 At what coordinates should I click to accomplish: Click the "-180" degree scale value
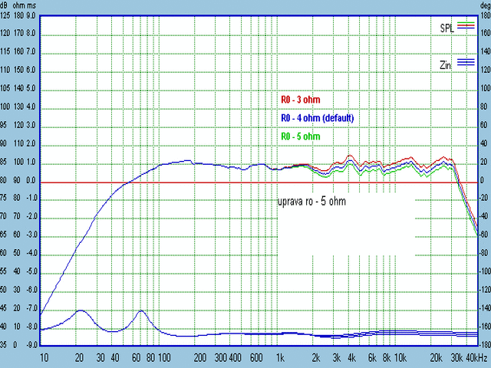coord(486,345)
